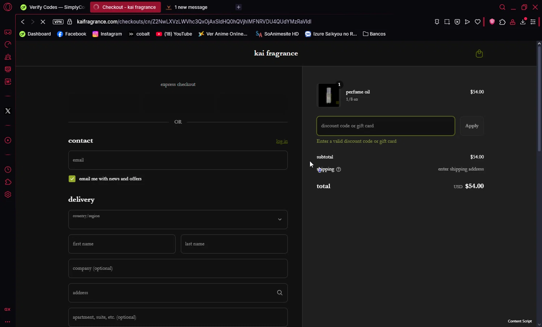Open GX Cleaner icon in sidebar
Image resolution: width=542 pixels, height=327 pixels.
tap(8, 57)
